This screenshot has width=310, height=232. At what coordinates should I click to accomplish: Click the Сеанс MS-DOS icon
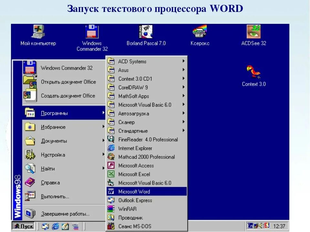coord(111,226)
